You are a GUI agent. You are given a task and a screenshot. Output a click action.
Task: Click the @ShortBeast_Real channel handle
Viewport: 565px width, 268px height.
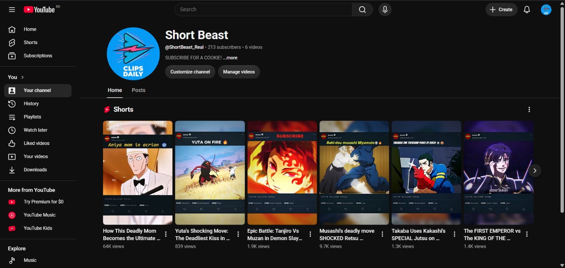point(184,47)
